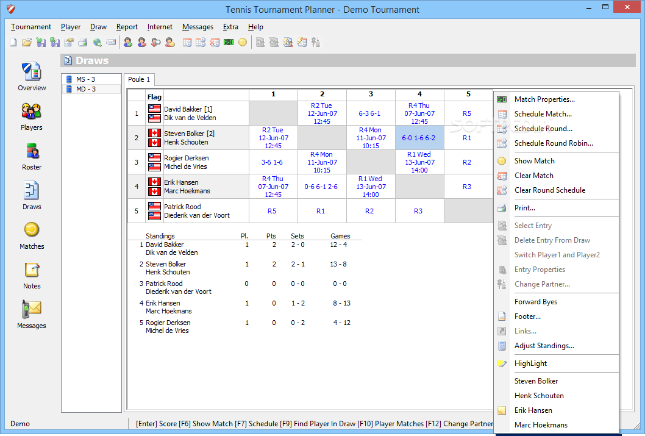Choose Clear Round Schedule in context menu
645x436 pixels.
pyautogui.click(x=556, y=190)
